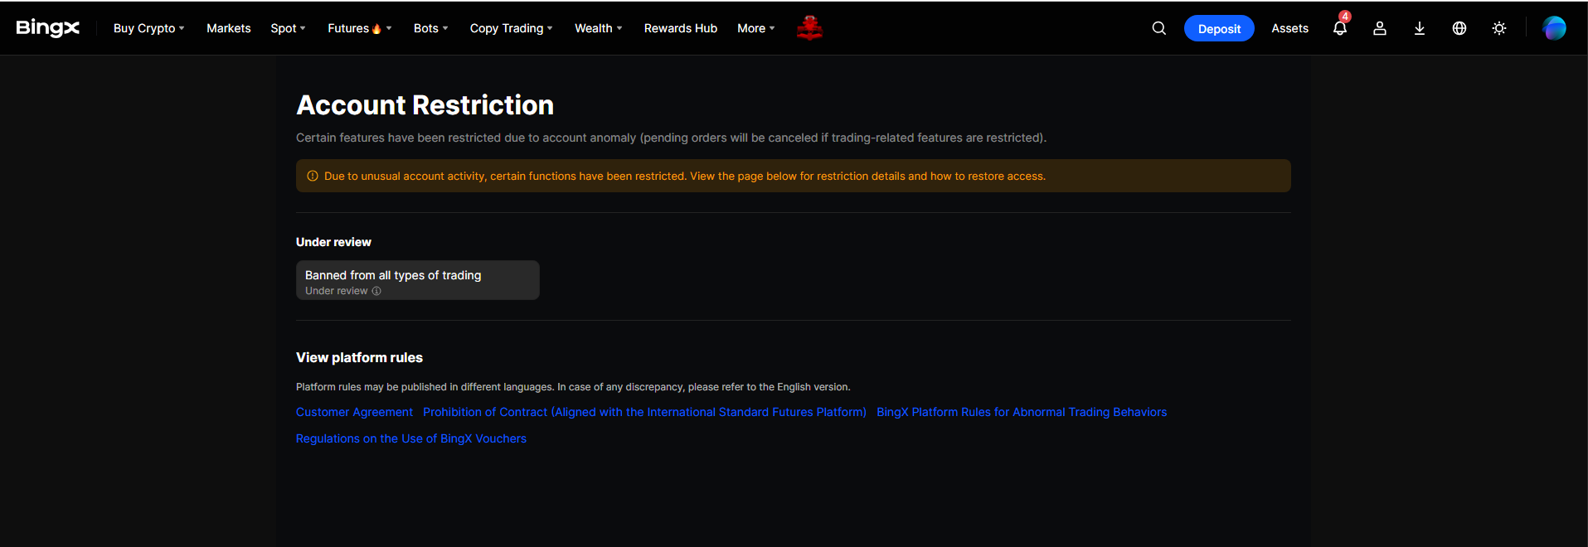Screen dimensions: 1588x547
Task: Click the warning banner info icon
Action: 313,176
